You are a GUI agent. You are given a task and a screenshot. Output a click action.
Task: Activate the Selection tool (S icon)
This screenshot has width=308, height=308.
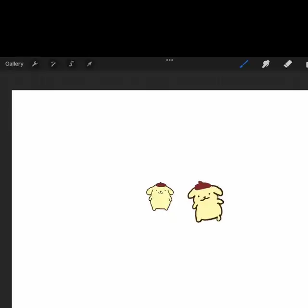(x=71, y=64)
